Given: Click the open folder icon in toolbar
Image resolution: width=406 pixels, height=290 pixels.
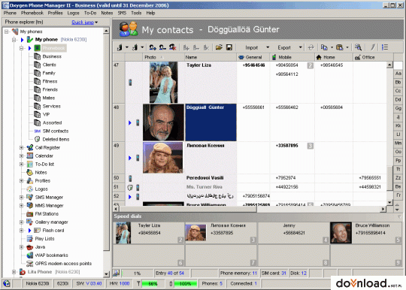Looking at the screenshot, I should click(x=219, y=47).
